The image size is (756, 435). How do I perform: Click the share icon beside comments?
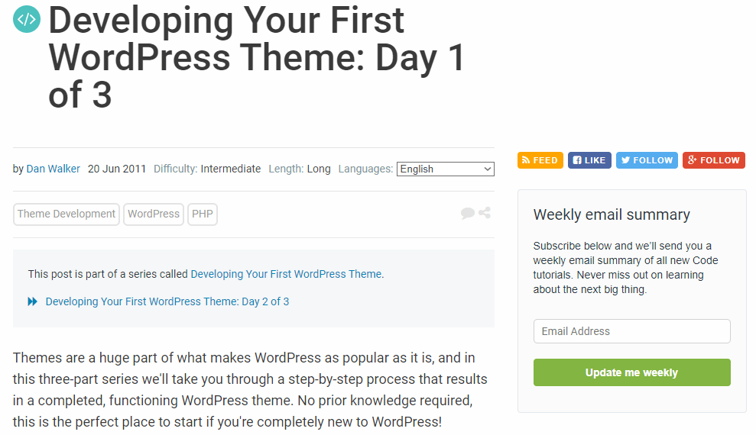(485, 213)
